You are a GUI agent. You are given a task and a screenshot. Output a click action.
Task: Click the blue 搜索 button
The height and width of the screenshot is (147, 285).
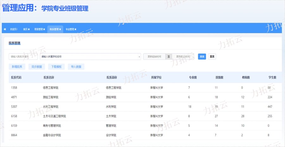(x=202, y=57)
